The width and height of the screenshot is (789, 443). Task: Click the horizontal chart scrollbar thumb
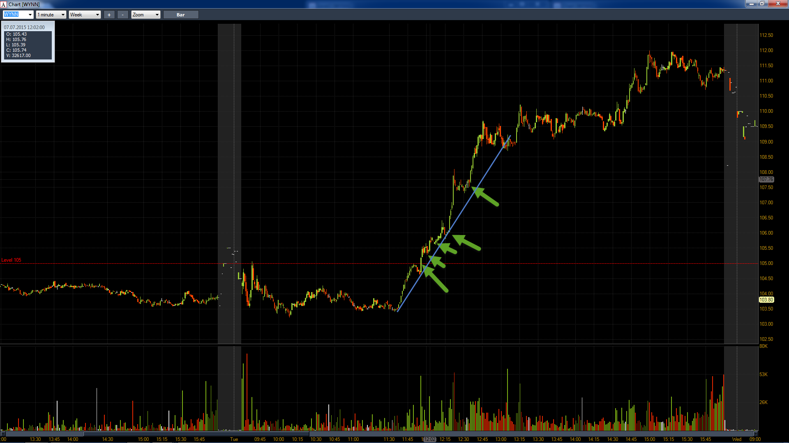pyautogui.click(x=196, y=434)
